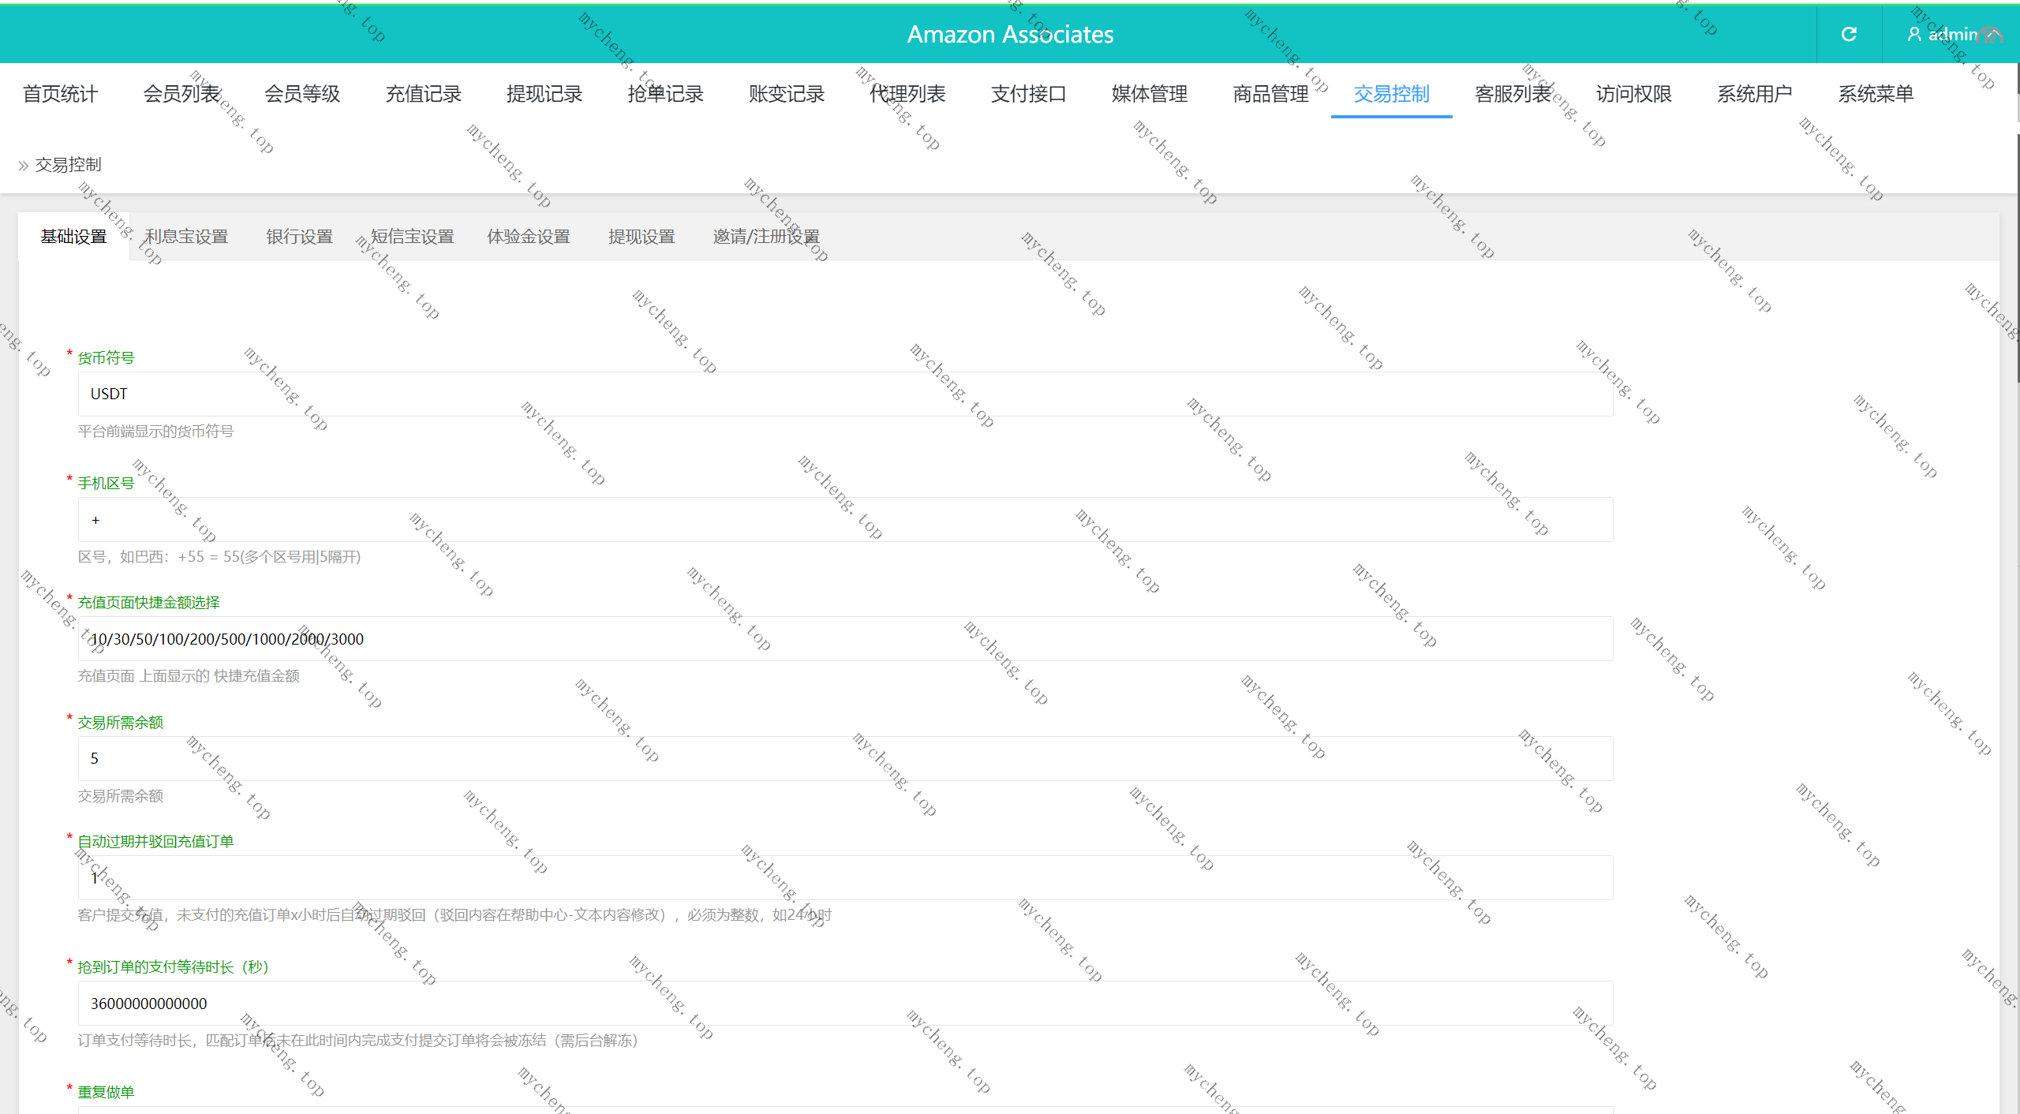Screen dimensions: 2020x1114
Task: Click the admin user profile icon
Action: pos(1914,34)
